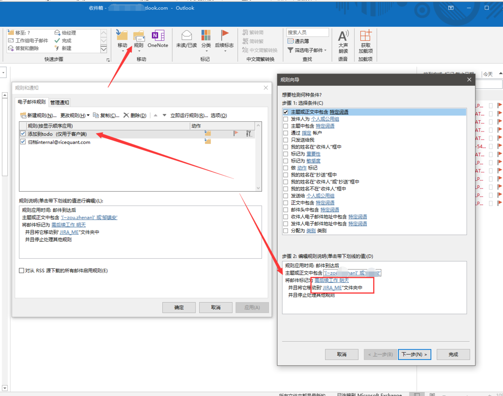503x396 pixels.
Task: Click Delete (删除) rule button
Action: pyautogui.click(x=135, y=115)
